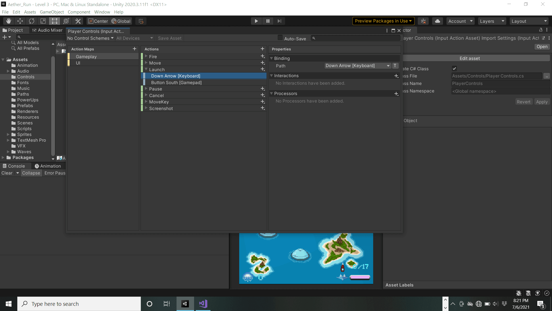Toggle the Auto-Save checkbox

click(280, 38)
